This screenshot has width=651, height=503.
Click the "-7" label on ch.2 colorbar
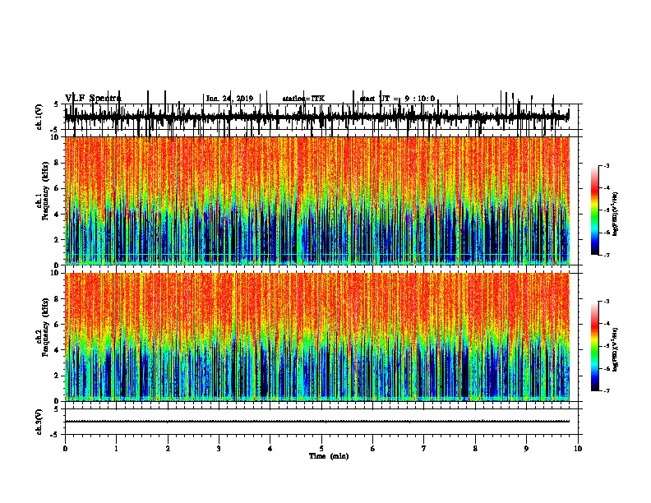[x=607, y=391]
